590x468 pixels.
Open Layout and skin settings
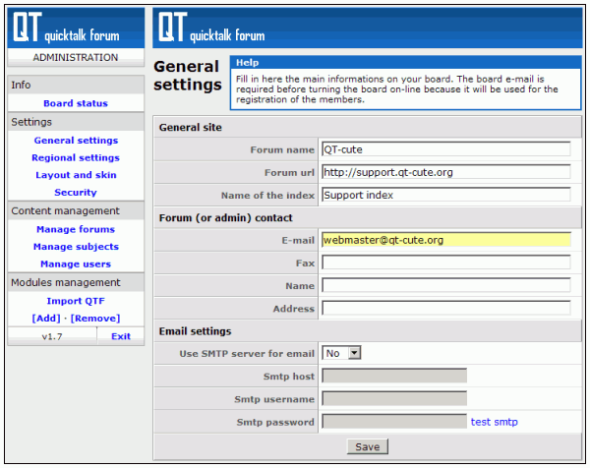pyautogui.click(x=76, y=175)
